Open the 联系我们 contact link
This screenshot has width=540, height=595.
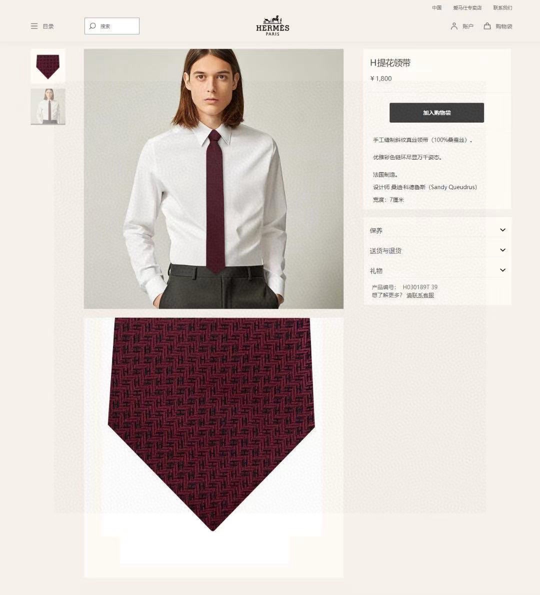point(502,8)
